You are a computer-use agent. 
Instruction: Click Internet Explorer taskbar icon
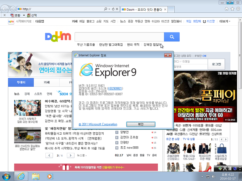[x=21, y=176]
